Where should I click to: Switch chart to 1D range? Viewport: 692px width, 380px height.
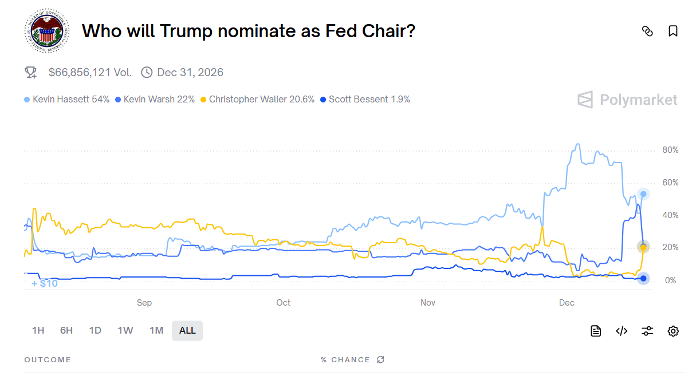coord(95,330)
